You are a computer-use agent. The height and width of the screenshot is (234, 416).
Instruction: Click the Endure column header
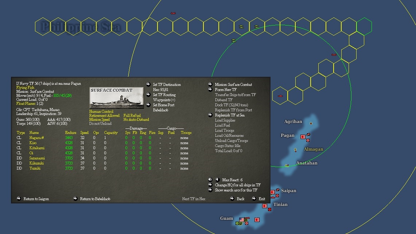point(71,132)
